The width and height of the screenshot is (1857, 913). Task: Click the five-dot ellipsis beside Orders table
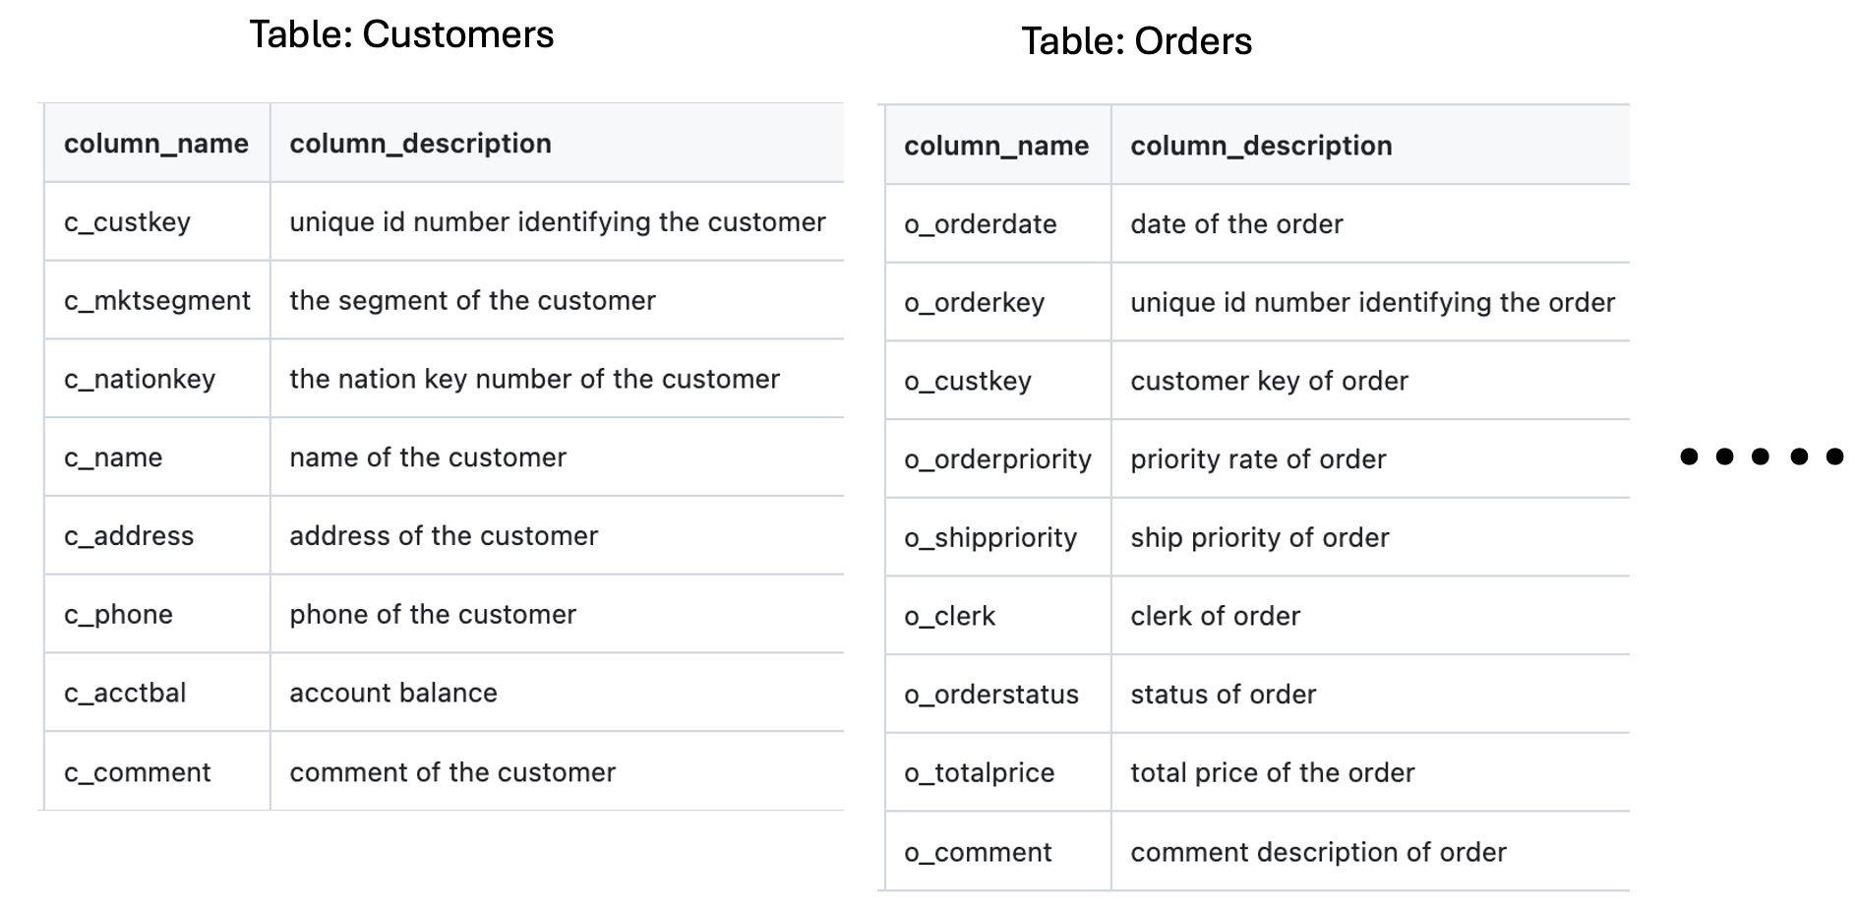click(x=1762, y=456)
